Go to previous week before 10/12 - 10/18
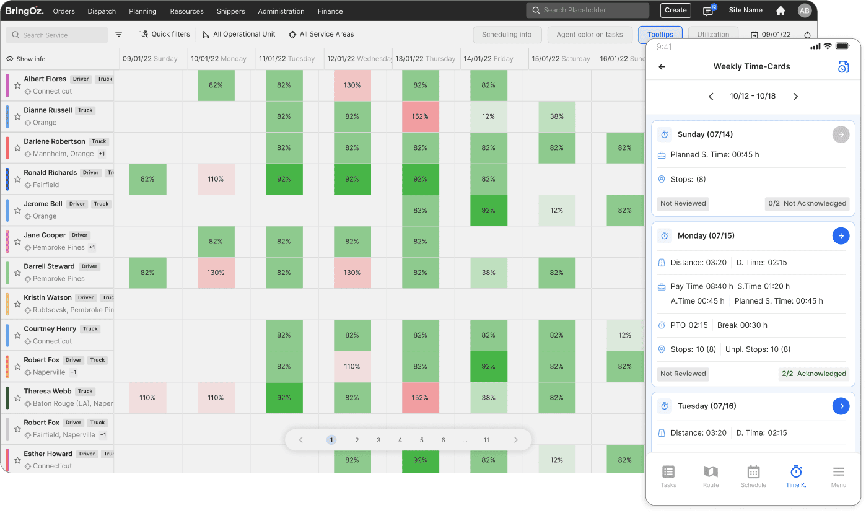The width and height of the screenshot is (866, 513). click(x=711, y=97)
